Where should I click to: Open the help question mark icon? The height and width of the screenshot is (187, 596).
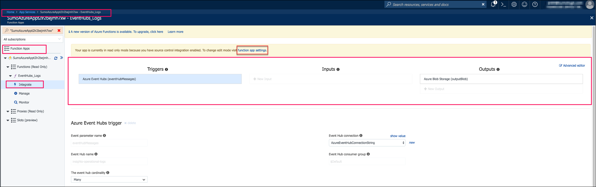[535, 5]
